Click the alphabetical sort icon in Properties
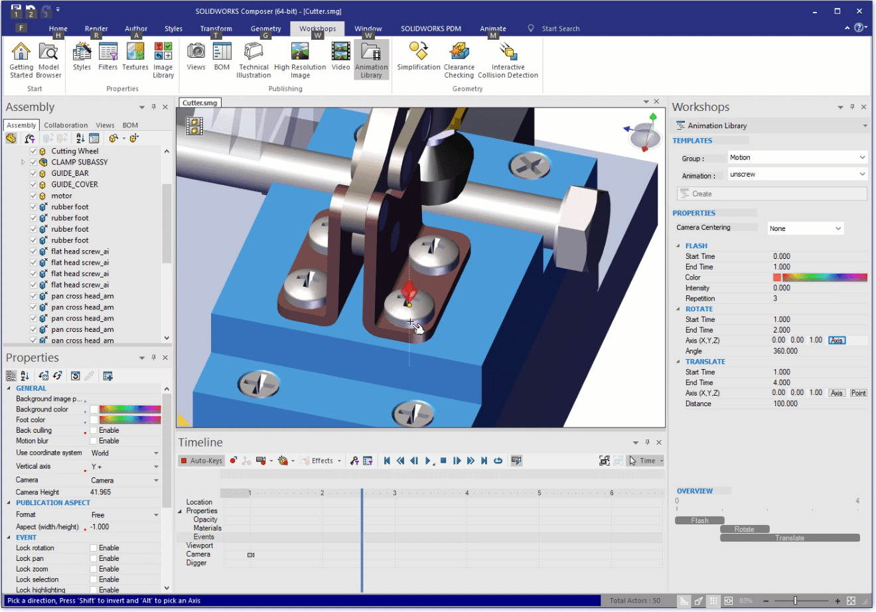Image resolution: width=876 pixels, height=612 pixels. 25,376
